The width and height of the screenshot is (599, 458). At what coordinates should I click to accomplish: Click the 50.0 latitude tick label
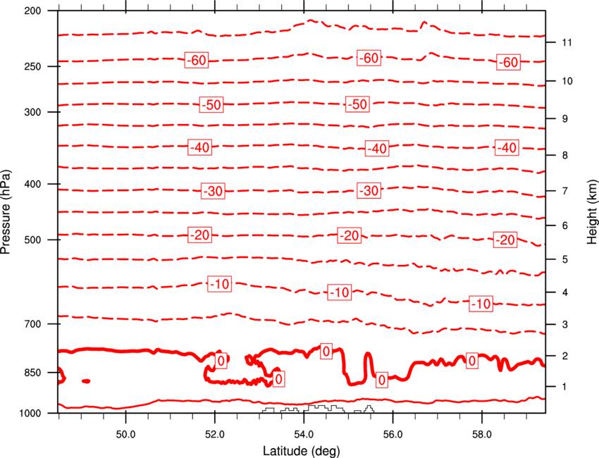125,435
